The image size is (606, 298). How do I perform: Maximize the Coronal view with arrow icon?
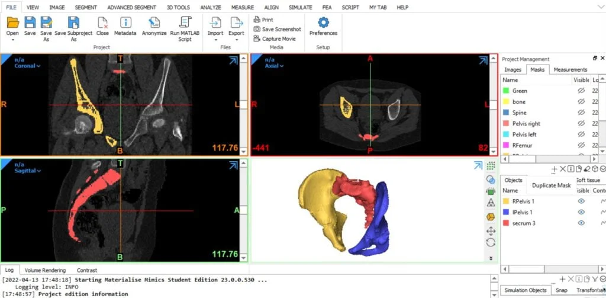coord(233,60)
